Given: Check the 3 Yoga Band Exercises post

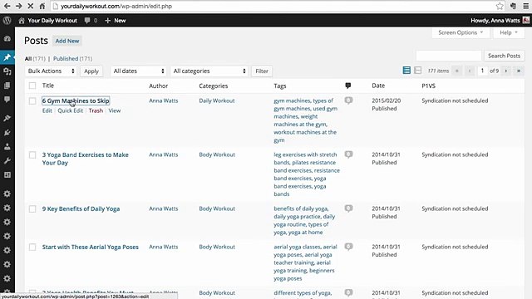Looking at the screenshot, I should [x=32, y=155].
